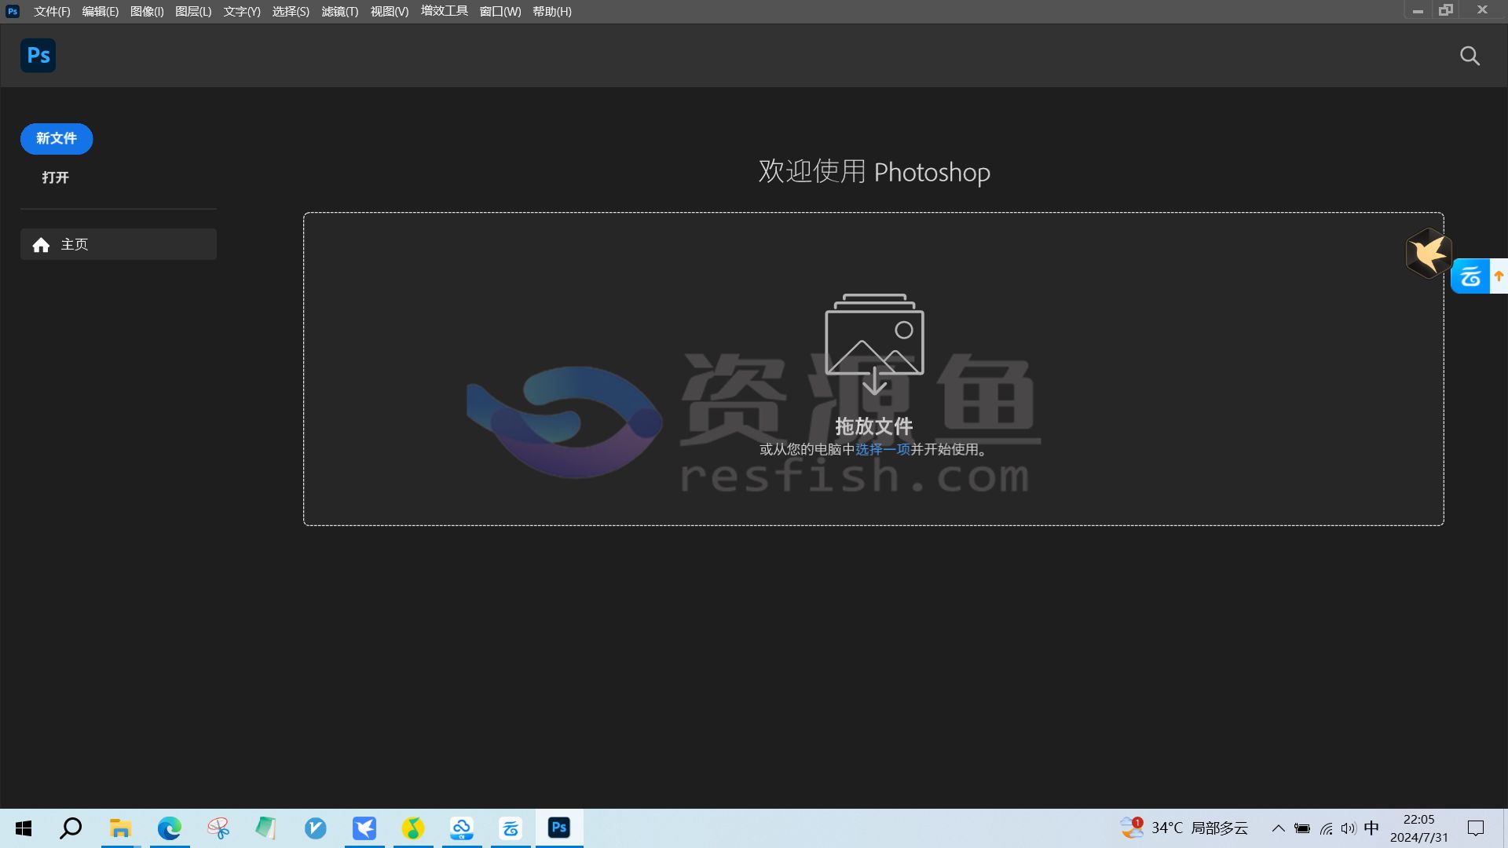Click the 新文件 button

pyautogui.click(x=57, y=139)
